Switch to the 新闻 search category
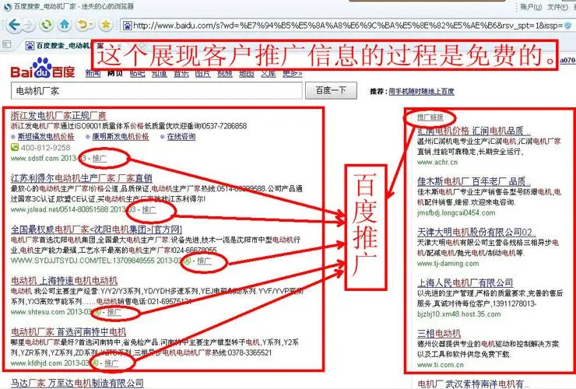576x389 pixels. pyautogui.click(x=93, y=73)
